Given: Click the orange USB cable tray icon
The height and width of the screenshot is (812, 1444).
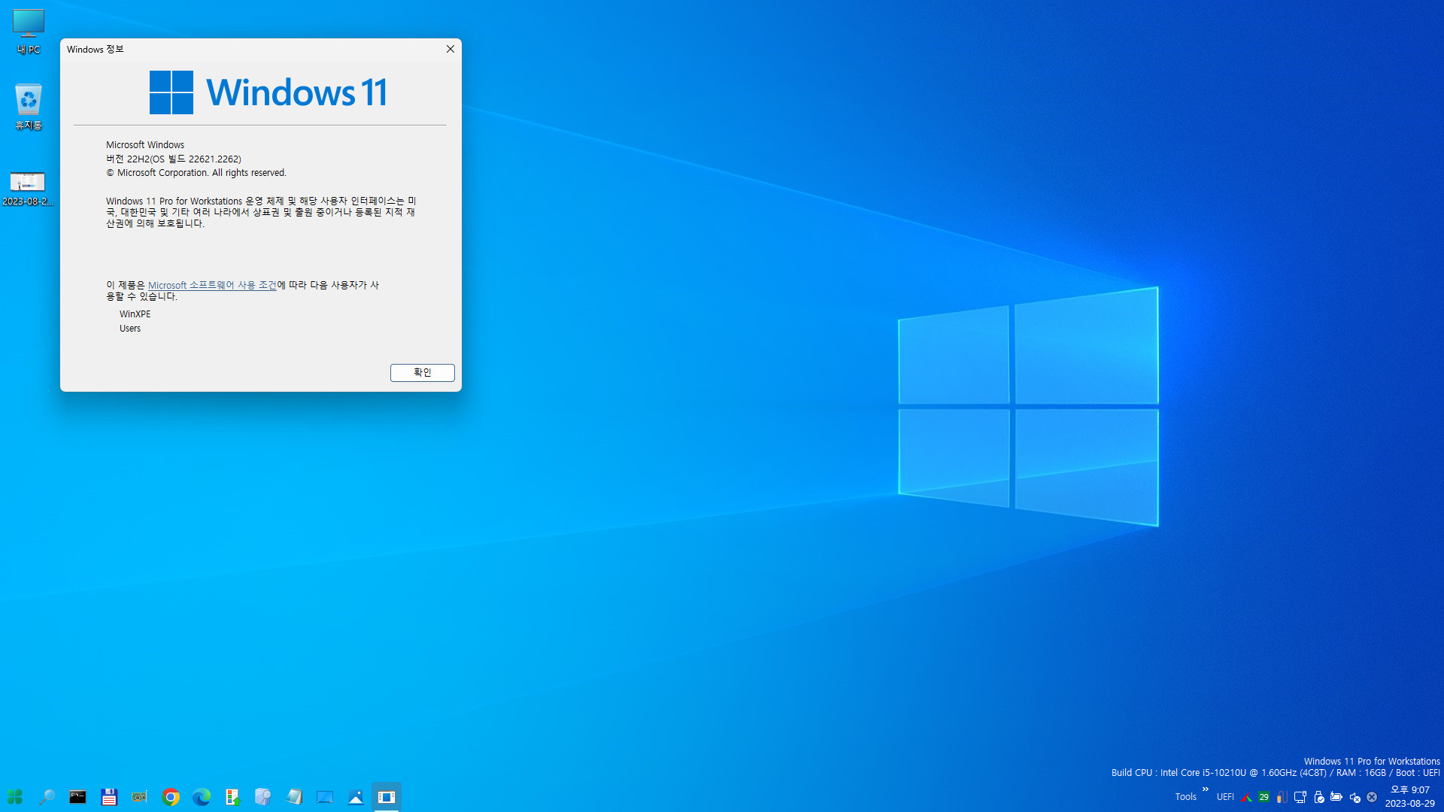Looking at the screenshot, I should coord(1282,798).
